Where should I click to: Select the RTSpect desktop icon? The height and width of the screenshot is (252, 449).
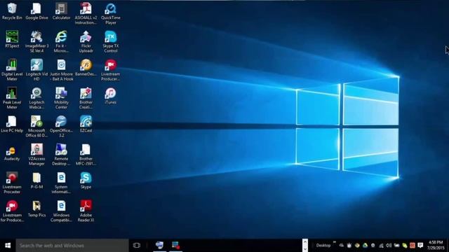coord(12,39)
